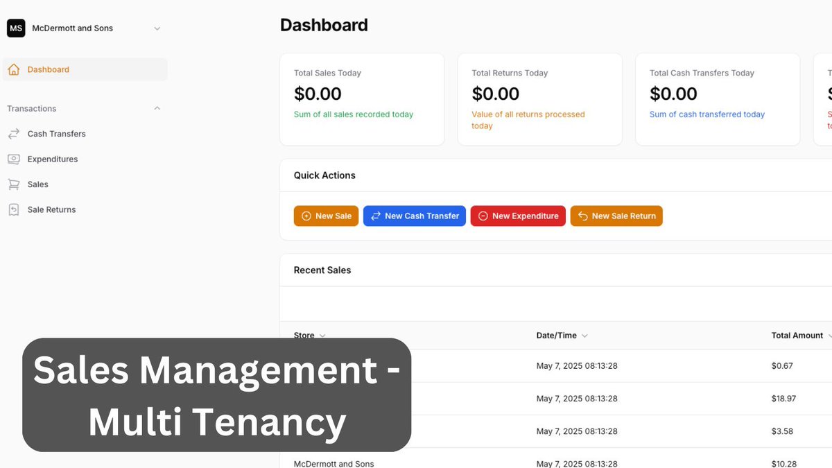Click the Dashboard home icon
832x468 pixels.
(x=13, y=69)
